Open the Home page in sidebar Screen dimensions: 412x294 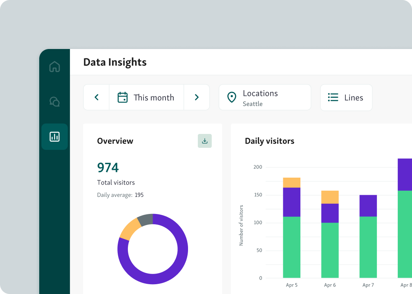(x=54, y=67)
